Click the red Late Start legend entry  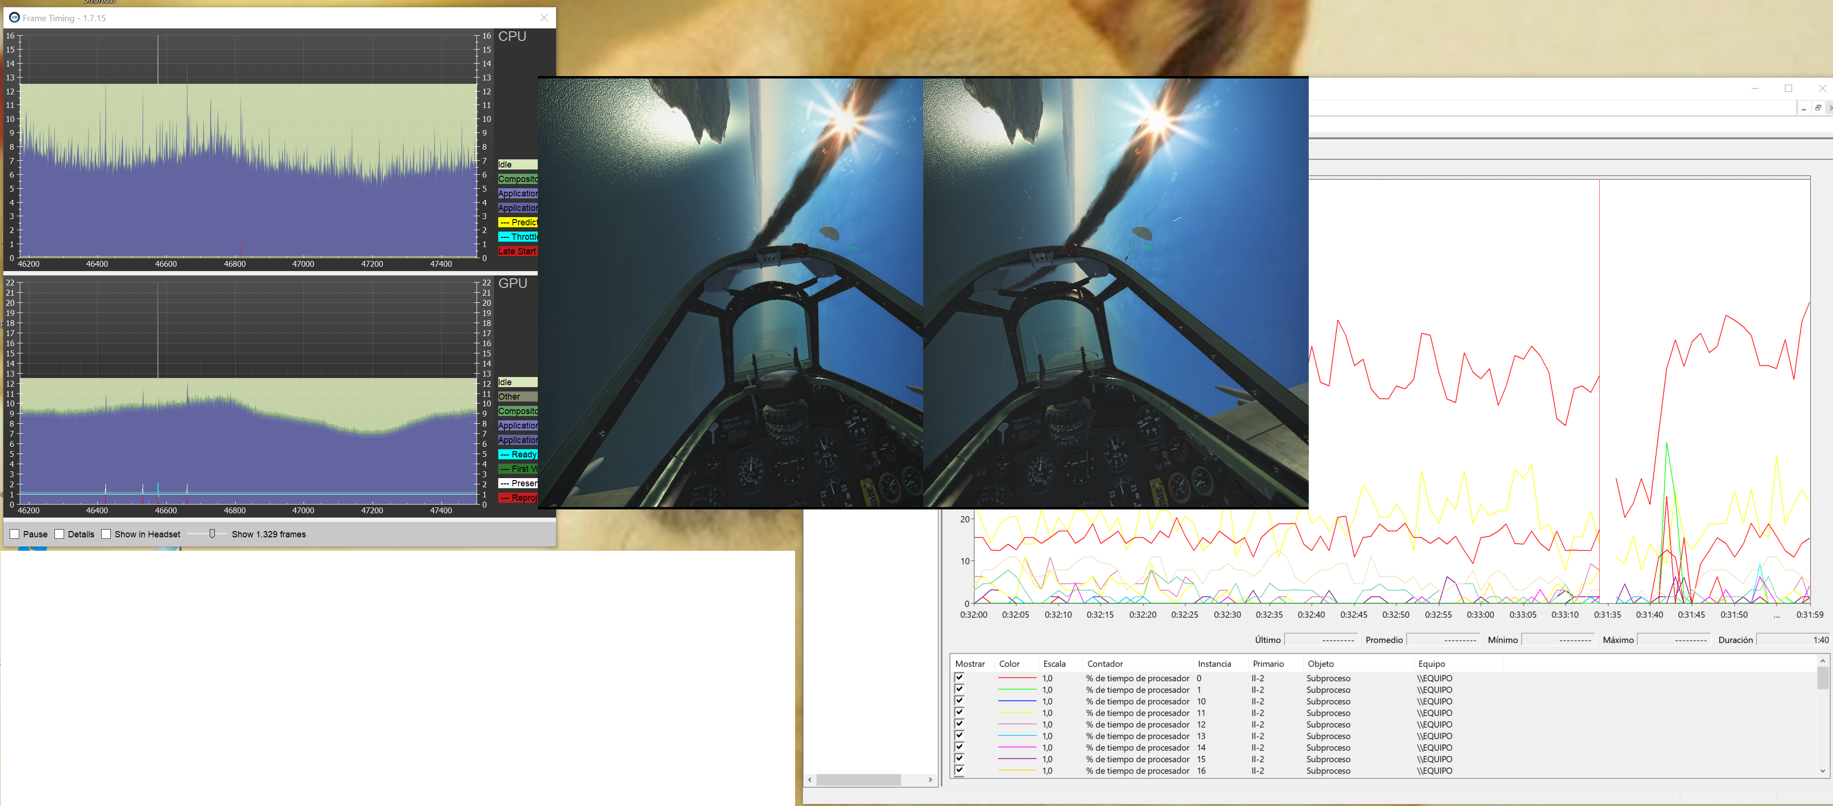coord(518,251)
